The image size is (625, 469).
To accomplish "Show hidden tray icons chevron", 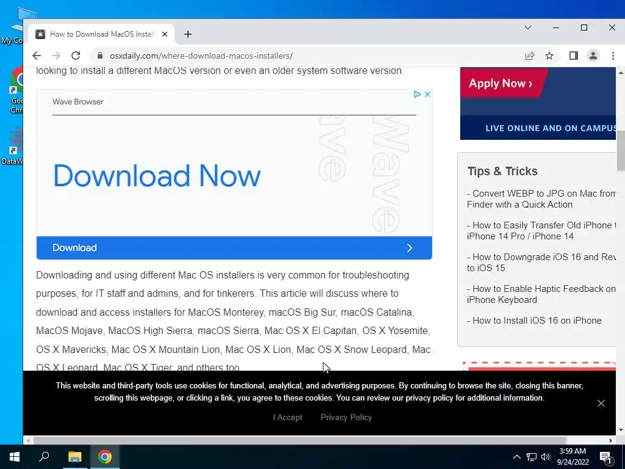I will tap(516, 457).
